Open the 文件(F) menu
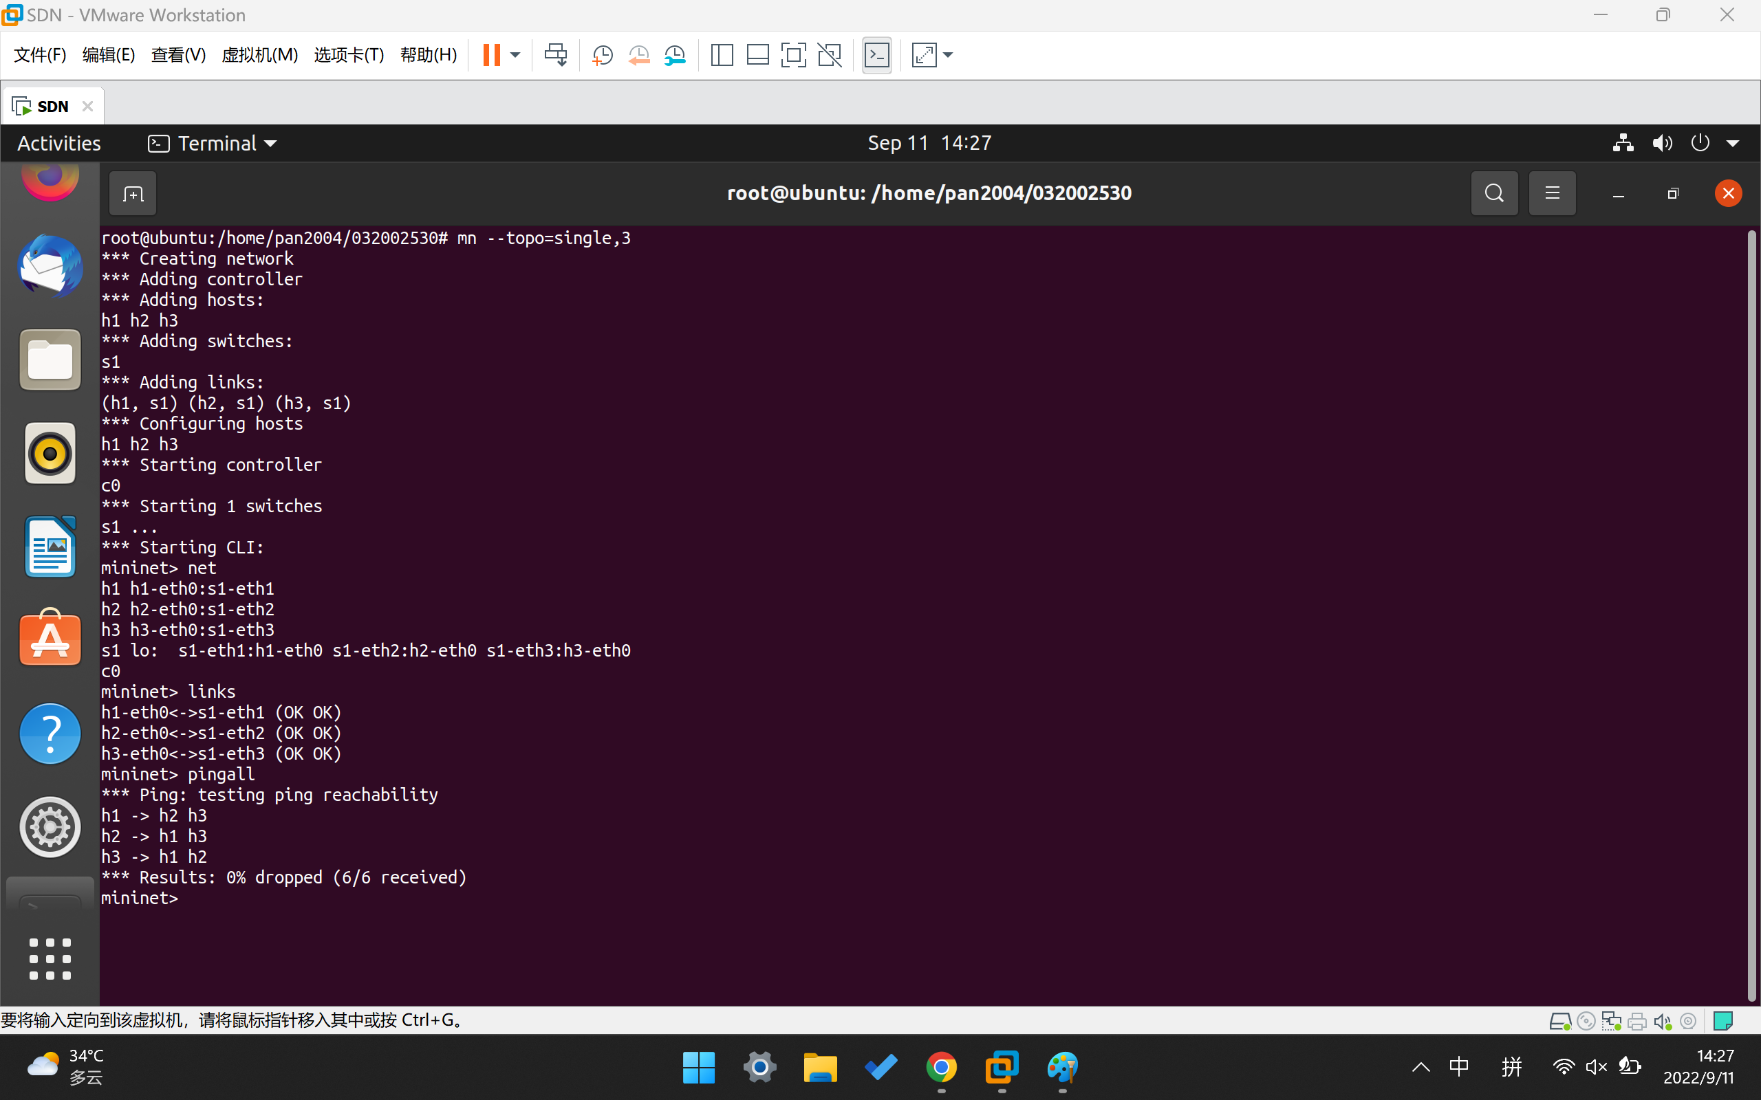Viewport: 1761px width, 1100px height. [x=40, y=54]
